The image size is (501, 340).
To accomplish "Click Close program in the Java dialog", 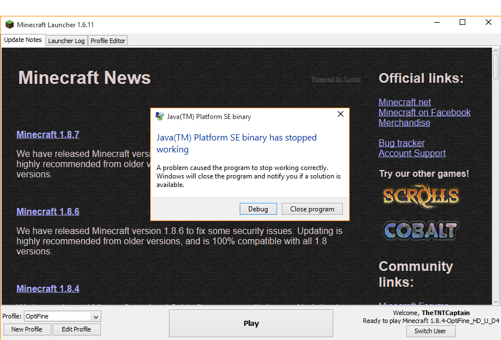I will point(312,209).
